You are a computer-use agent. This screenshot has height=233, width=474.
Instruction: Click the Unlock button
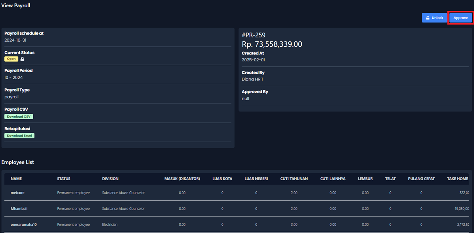434,18
